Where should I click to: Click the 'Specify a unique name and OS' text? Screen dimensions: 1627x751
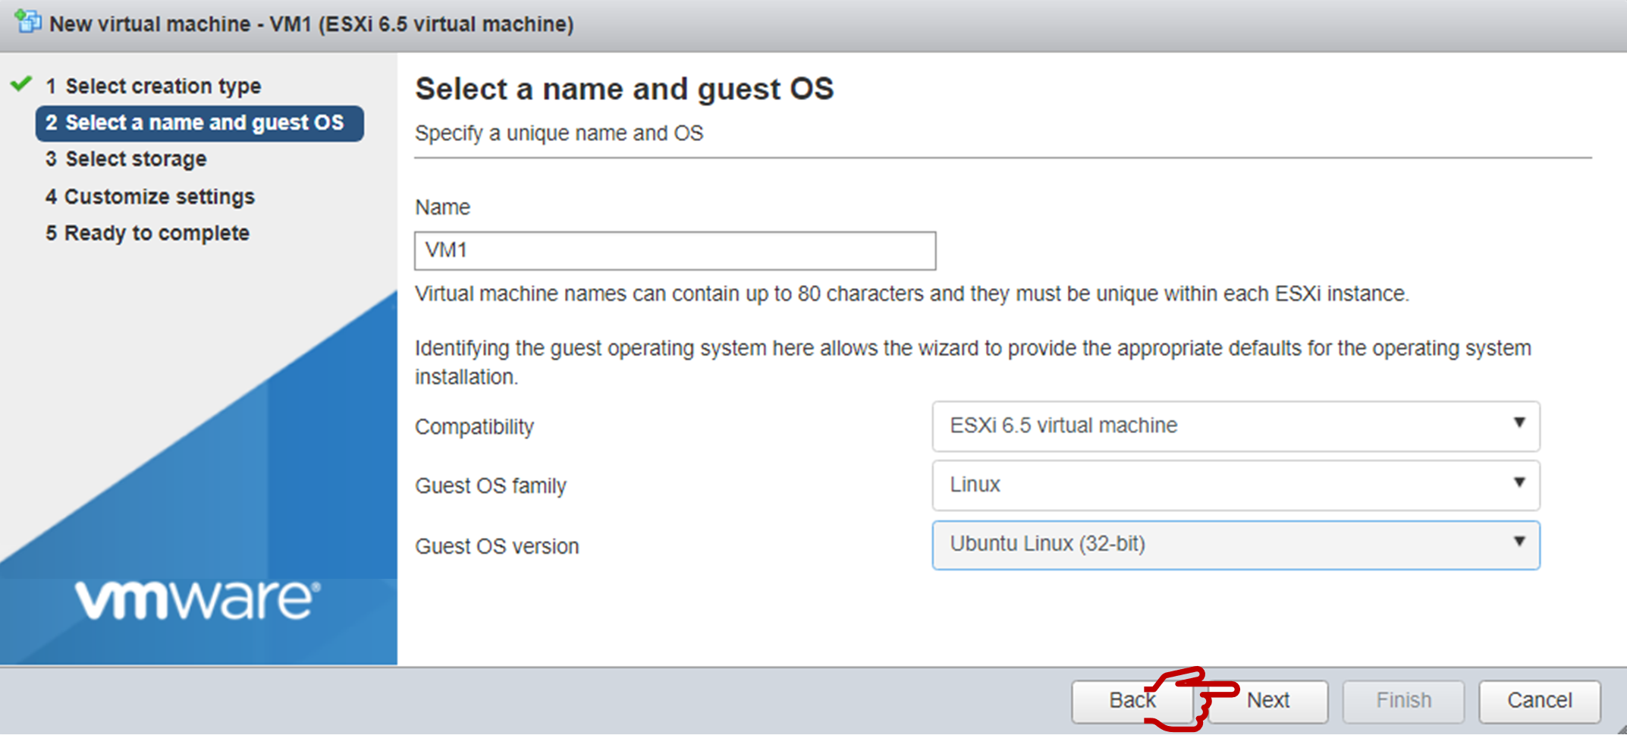coord(559,134)
